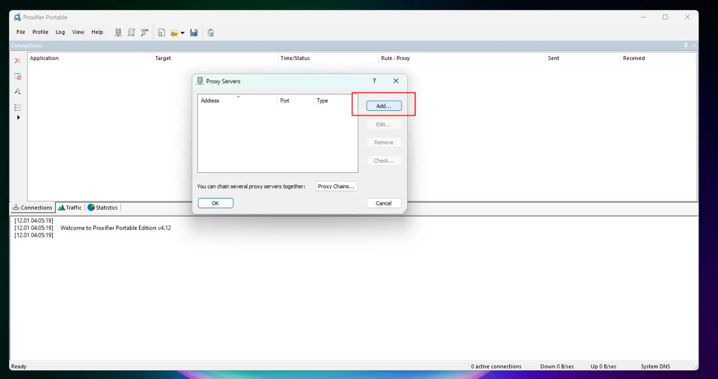Expand the dropdown arrow beside the folder icon
718x379 pixels.
pos(183,33)
